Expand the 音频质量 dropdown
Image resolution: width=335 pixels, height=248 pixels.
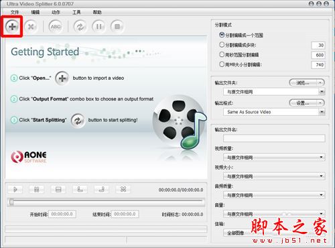point(321,195)
